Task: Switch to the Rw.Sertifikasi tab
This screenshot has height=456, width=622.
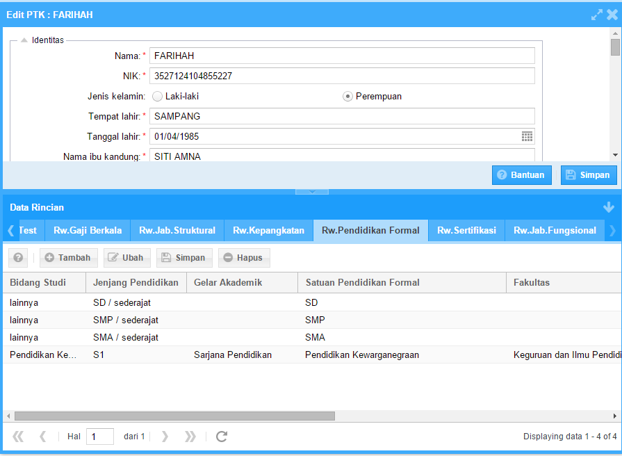Action: pos(466,230)
